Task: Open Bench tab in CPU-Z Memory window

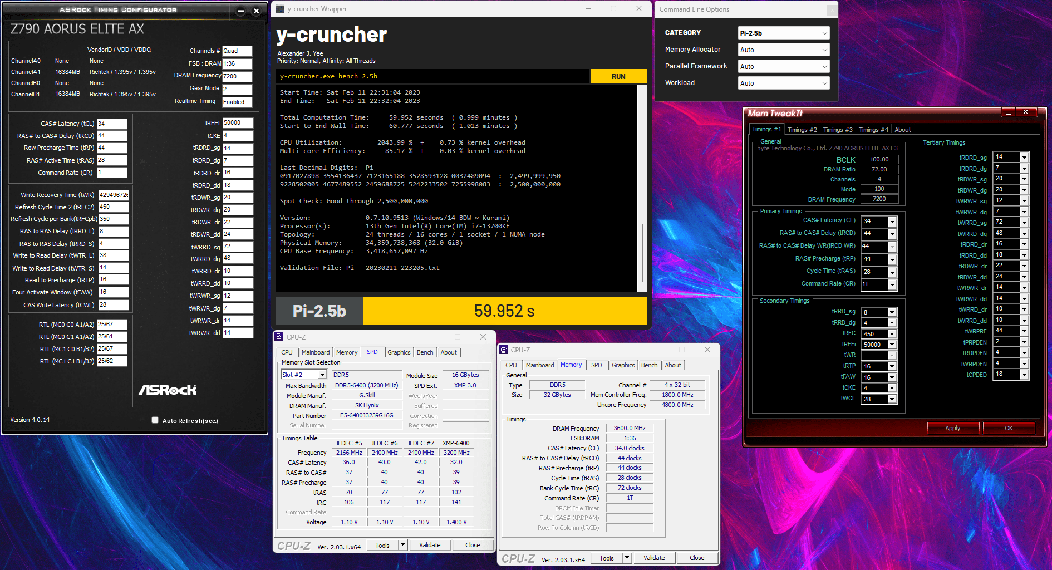Action: 649,365
